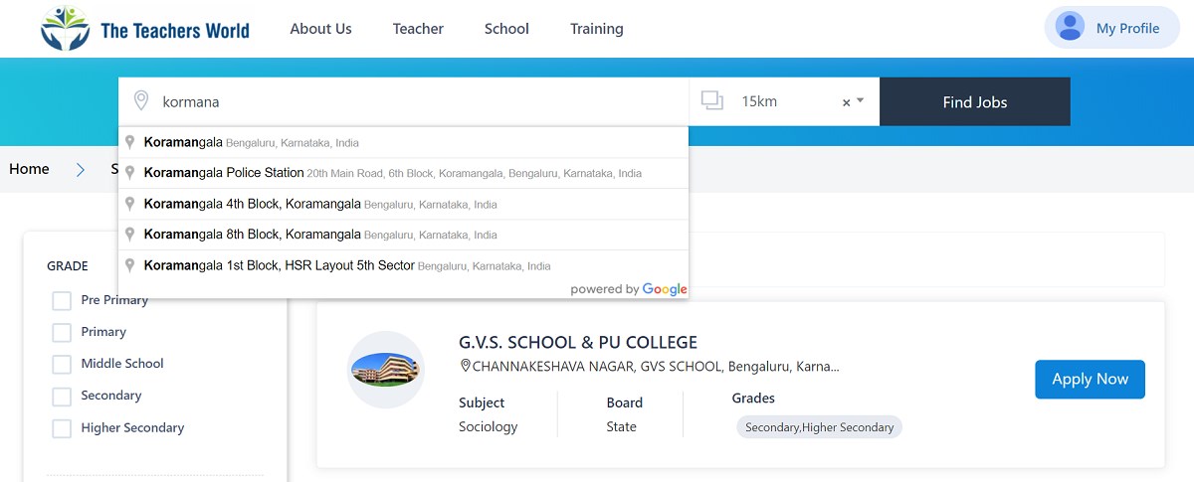Open the Training menu item
The height and width of the screenshot is (482, 1194).
(596, 29)
